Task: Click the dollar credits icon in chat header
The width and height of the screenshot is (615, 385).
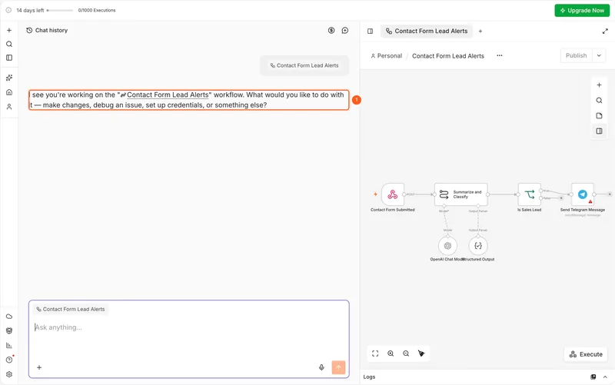Action: pyautogui.click(x=331, y=30)
